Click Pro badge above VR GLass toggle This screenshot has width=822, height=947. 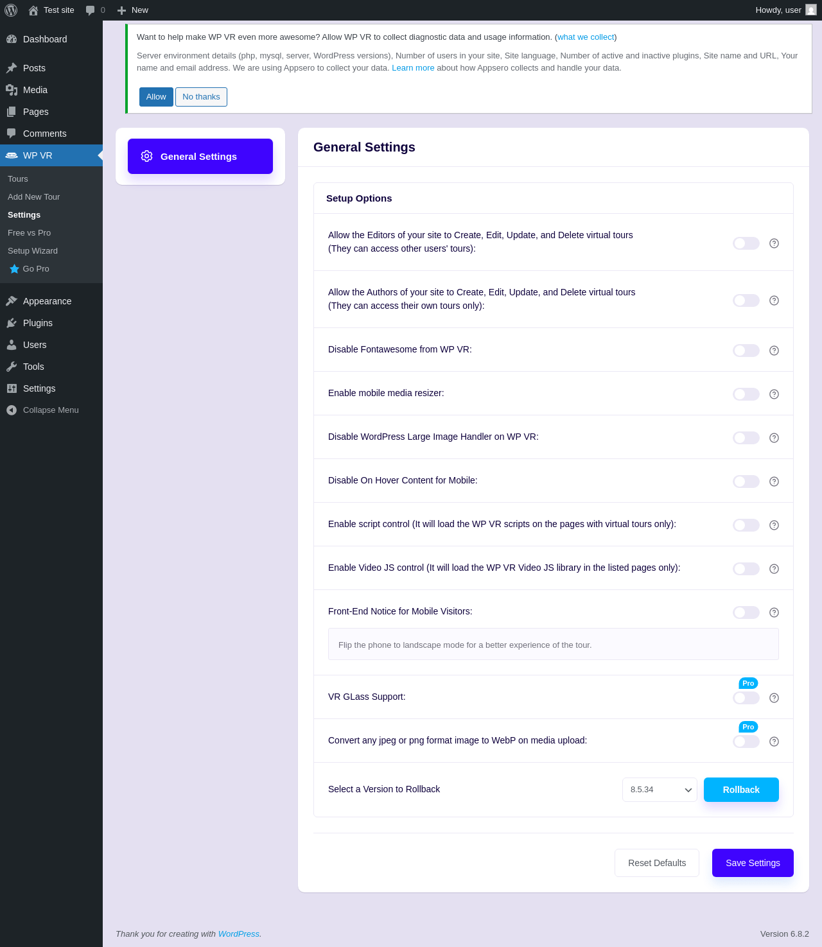(748, 683)
